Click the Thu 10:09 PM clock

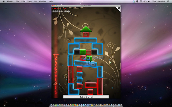pos(159,1)
